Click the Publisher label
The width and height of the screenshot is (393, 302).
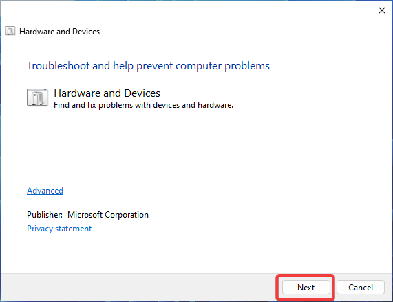coord(45,215)
